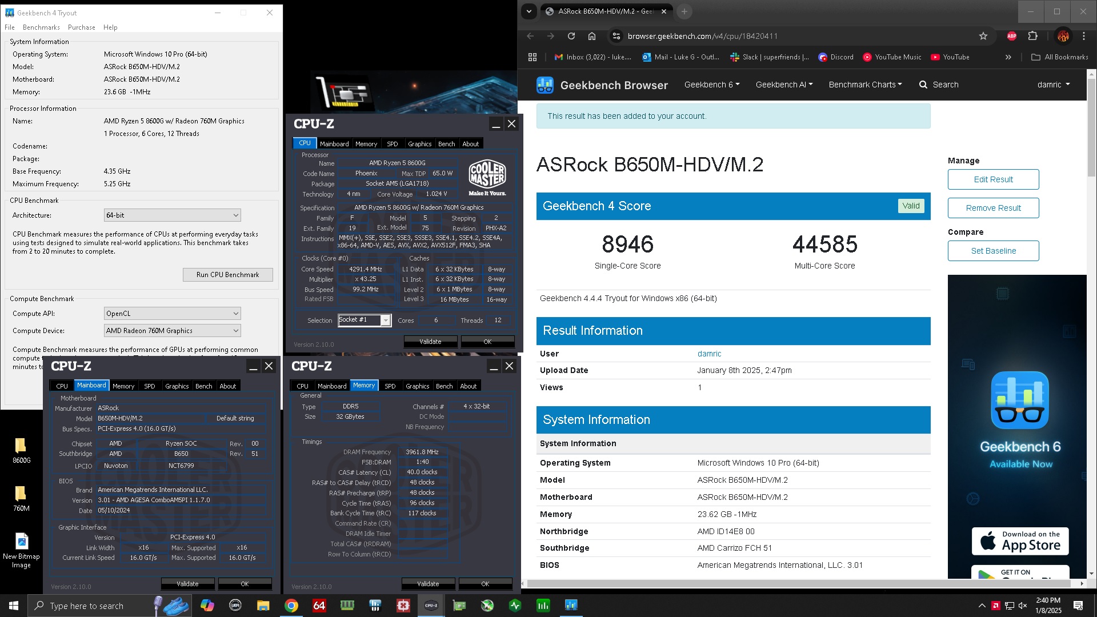Open the Chrome tab search dropdown
Viewport: 1097px width, 617px height.
pyautogui.click(x=529, y=11)
